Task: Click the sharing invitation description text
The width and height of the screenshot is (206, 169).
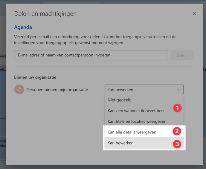Action: 95,40
